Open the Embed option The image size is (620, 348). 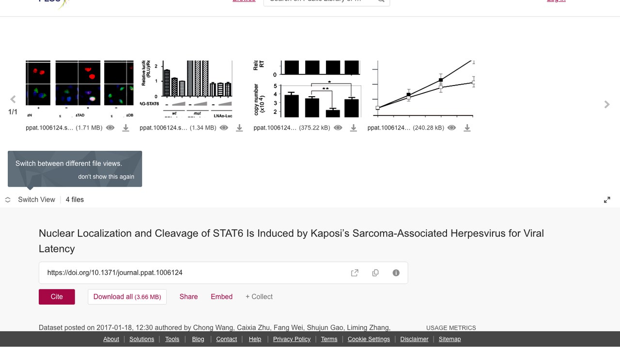pos(221,297)
